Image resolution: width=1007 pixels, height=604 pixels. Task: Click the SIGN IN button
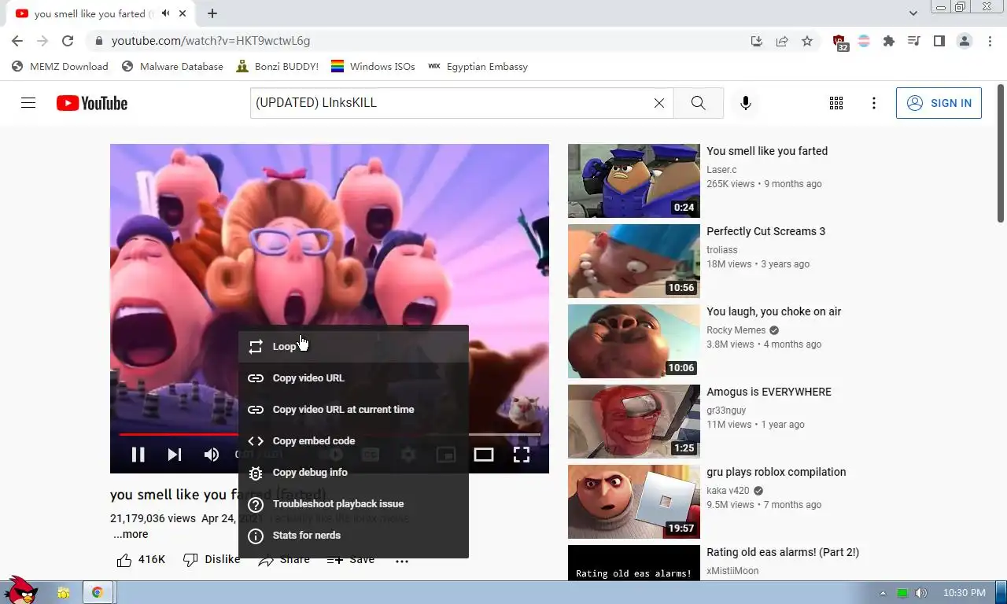(x=939, y=103)
